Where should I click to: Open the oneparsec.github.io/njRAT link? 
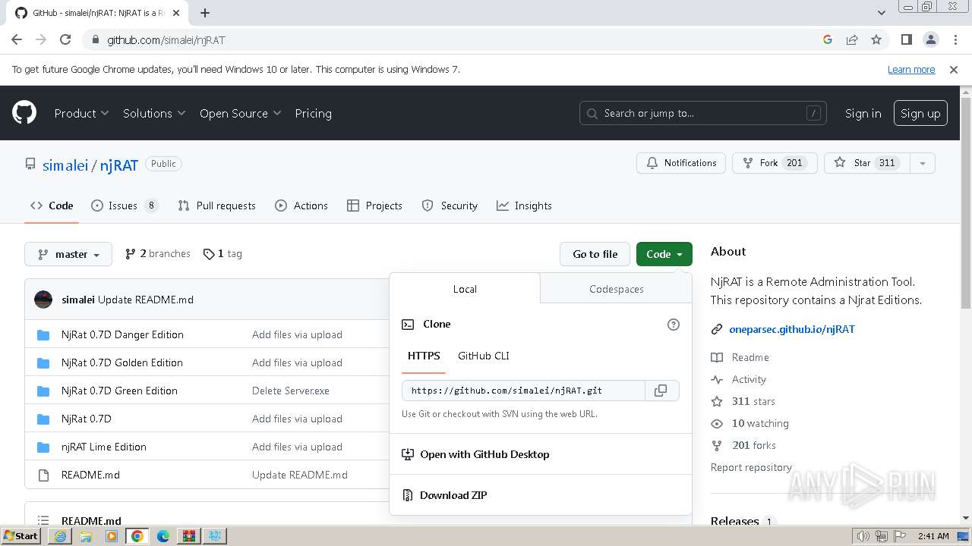pos(792,329)
